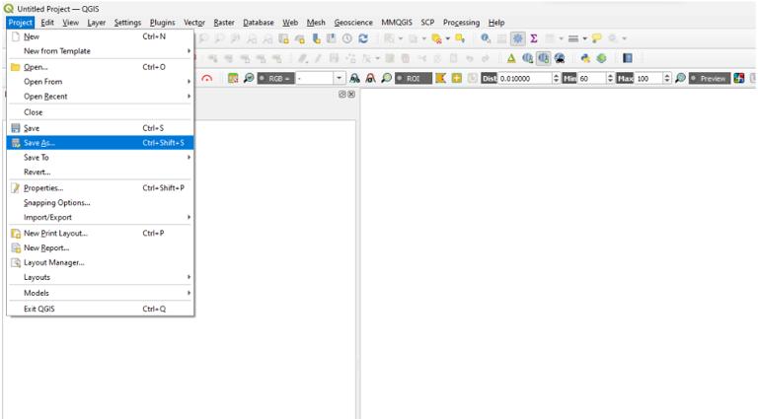Click the Refresh map icon
Image resolution: width=758 pixels, height=419 pixels.
363,38
